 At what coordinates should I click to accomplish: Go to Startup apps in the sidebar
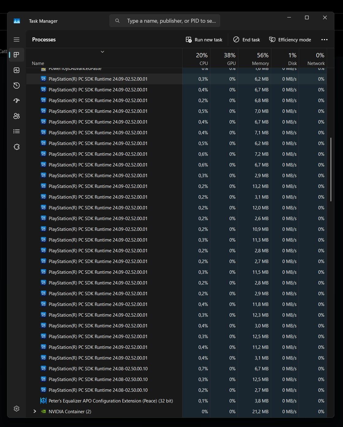click(x=17, y=101)
